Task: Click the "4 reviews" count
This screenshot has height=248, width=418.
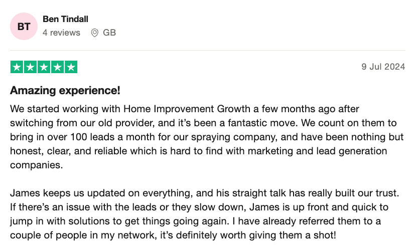Action: point(61,33)
